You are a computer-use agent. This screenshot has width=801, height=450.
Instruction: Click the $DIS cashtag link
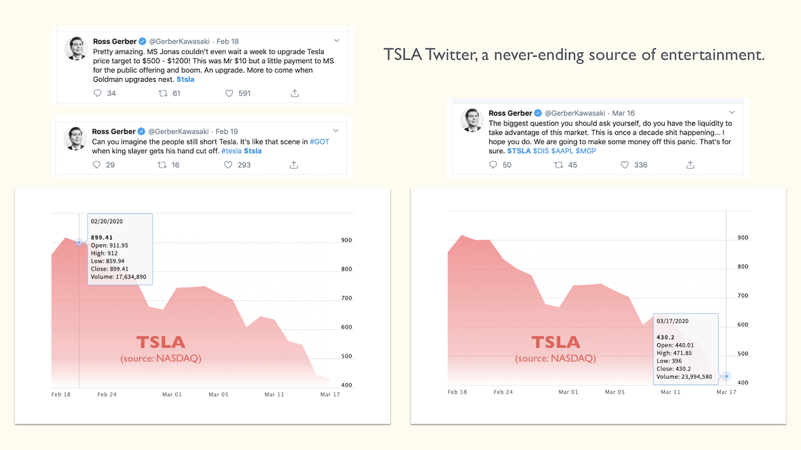point(540,151)
